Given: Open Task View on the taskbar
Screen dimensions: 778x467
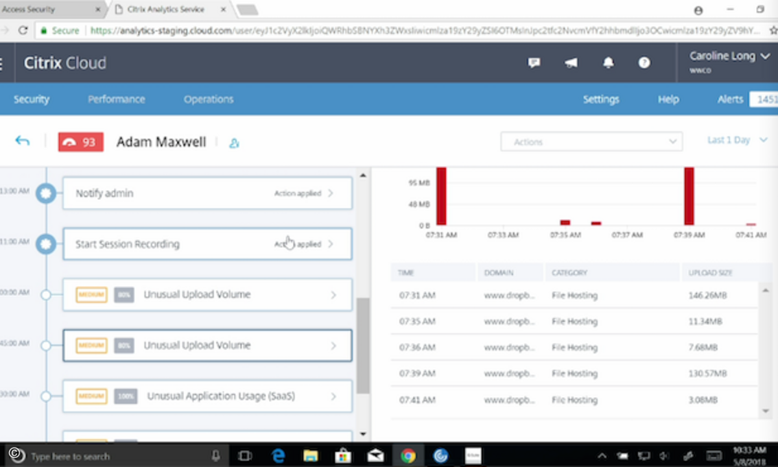Looking at the screenshot, I should click(x=245, y=456).
